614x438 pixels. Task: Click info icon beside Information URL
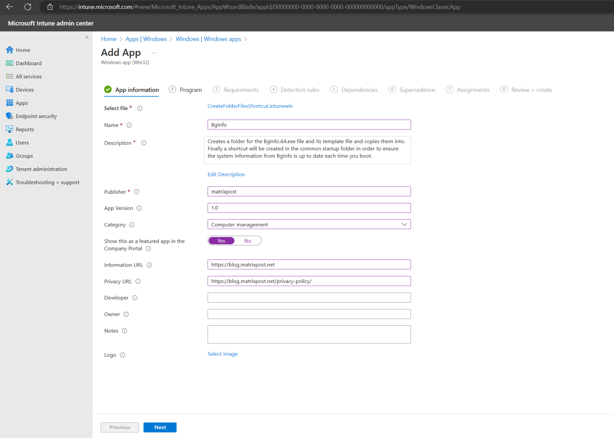pyautogui.click(x=150, y=265)
